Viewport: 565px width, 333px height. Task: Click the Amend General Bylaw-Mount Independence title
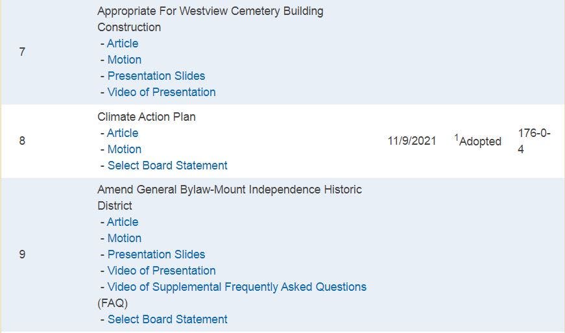coord(229,190)
